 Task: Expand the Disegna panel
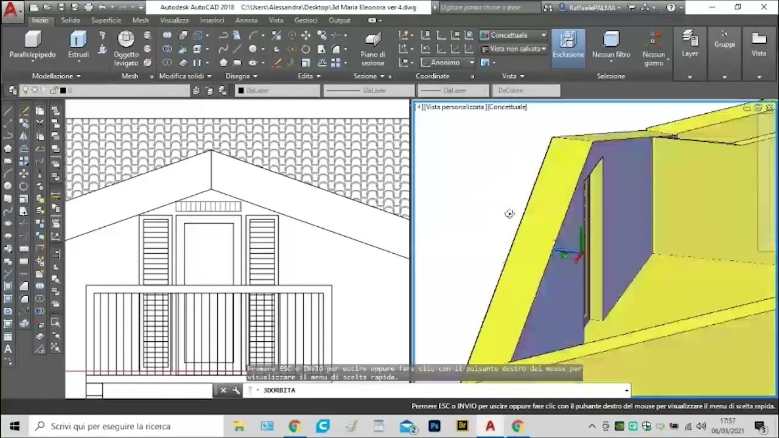[241, 76]
